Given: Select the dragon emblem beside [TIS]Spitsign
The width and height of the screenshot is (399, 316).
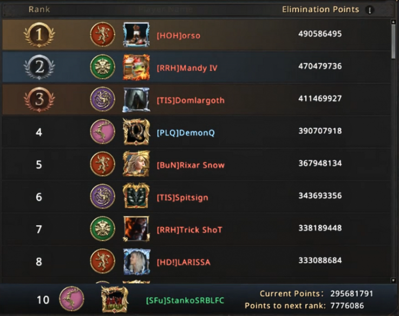Looking at the screenshot, I should pyautogui.click(x=102, y=196).
